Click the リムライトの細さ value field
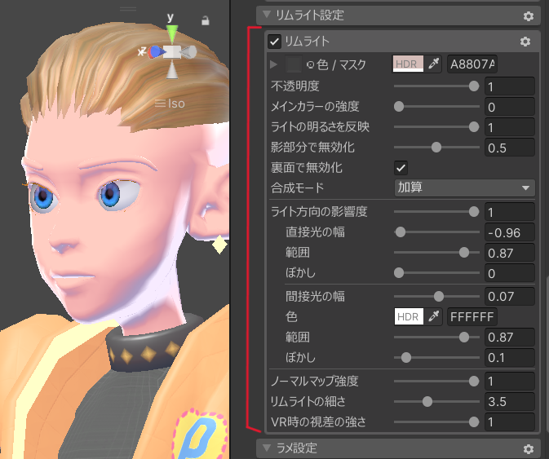 click(509, 401)
